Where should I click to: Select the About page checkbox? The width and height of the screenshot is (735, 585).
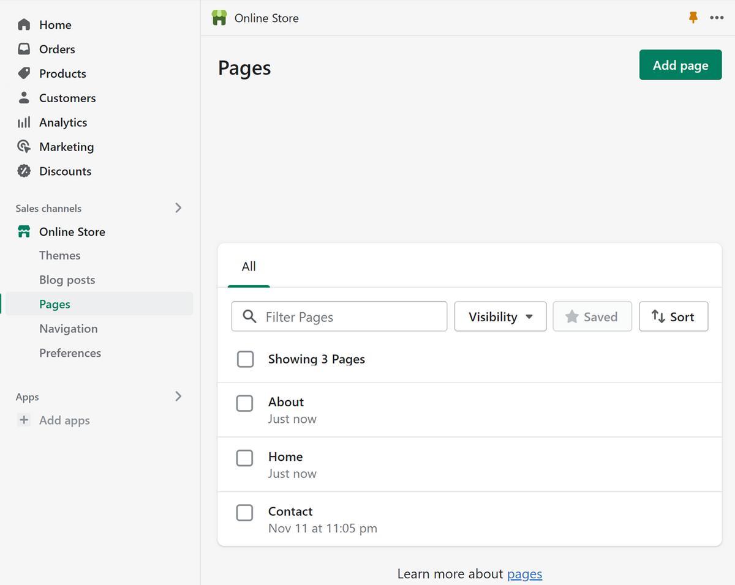click(x=244, y=403)
